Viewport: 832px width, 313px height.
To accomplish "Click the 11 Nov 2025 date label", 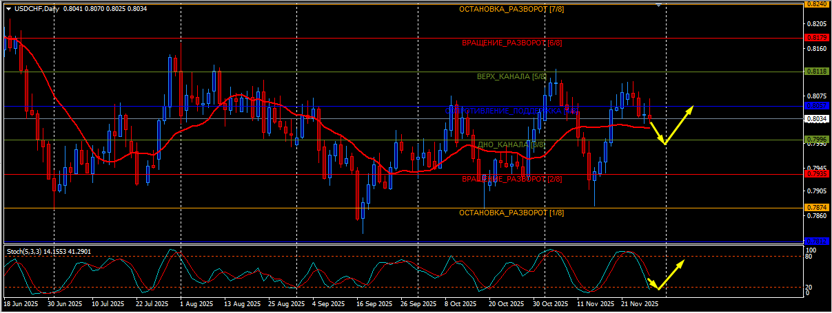I will click(x=595, y=303).
